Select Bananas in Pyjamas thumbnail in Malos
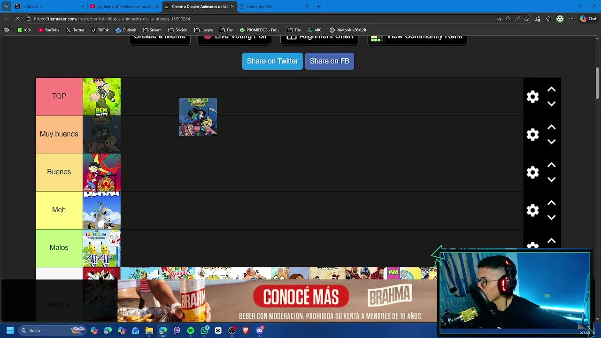This screenshot has width=601, height=338. 102,248
